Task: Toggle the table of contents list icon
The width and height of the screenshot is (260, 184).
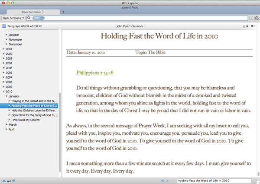Action: tap(3, 26)
